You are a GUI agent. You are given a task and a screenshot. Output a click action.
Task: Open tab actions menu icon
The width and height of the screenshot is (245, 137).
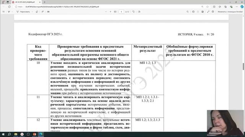tap(8, 2)
